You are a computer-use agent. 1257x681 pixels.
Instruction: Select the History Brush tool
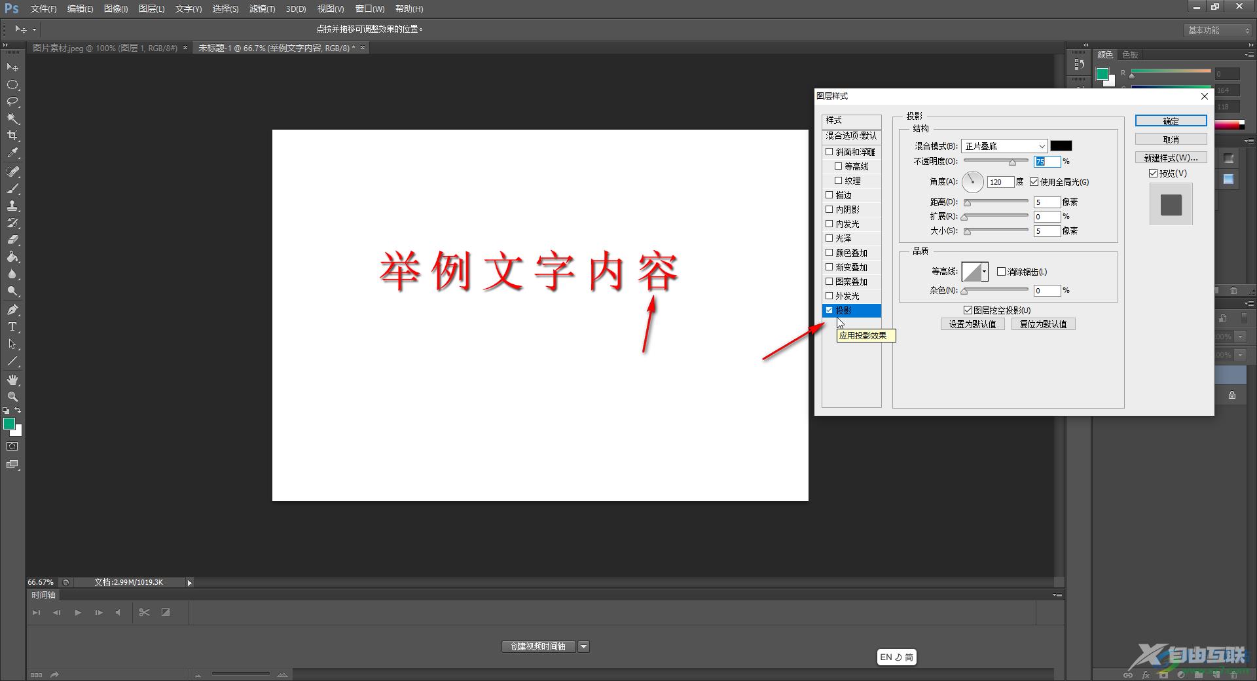coord(12,223)
